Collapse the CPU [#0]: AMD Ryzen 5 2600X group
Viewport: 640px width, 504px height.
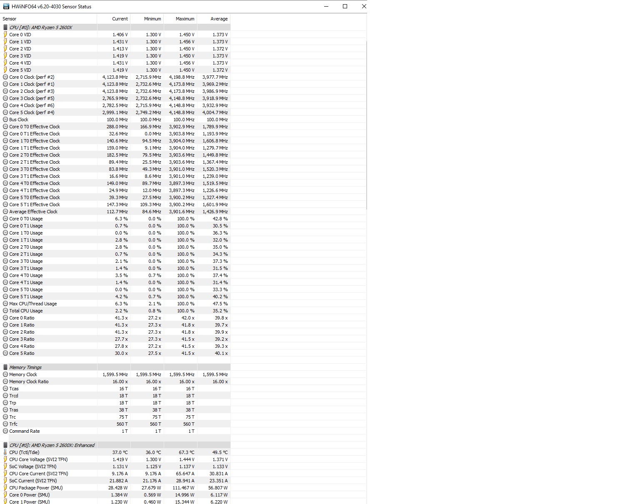pyautogui.click(x=115, y=27)
